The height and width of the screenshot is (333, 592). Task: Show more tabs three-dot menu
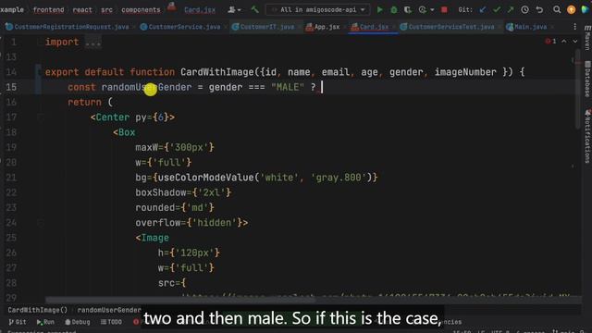(x=574, y=27)
